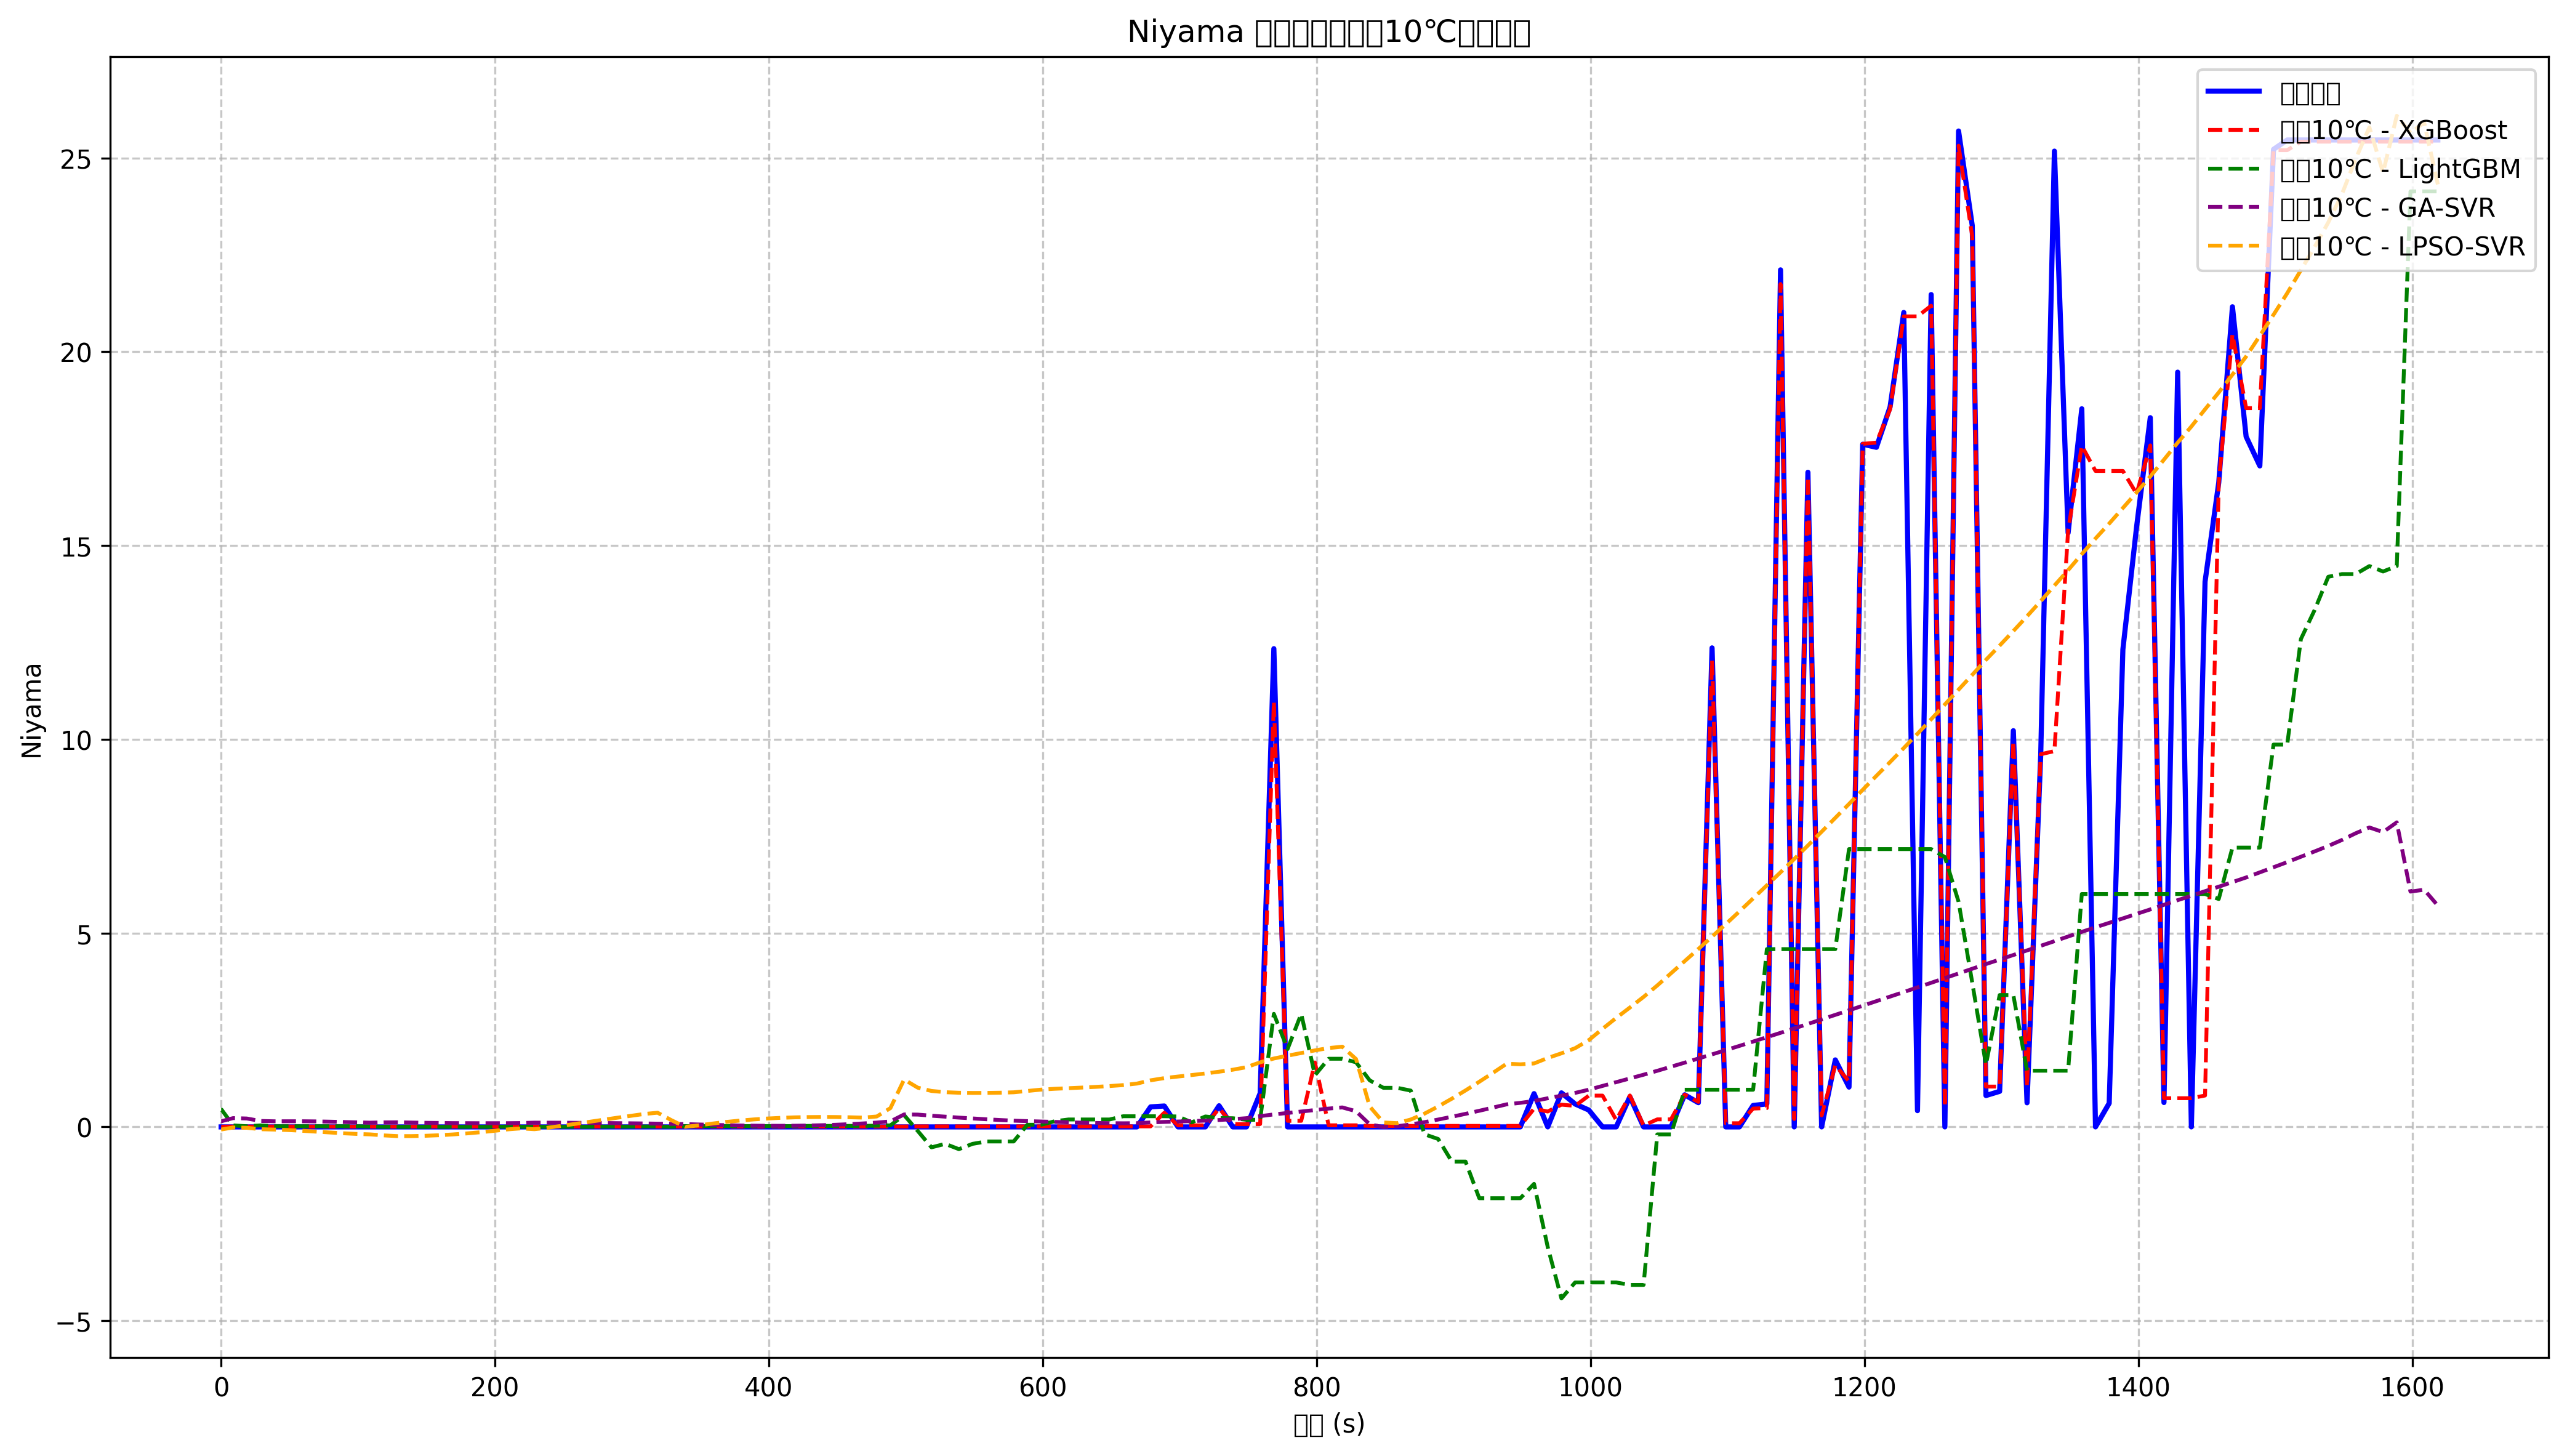Screen dimensions: 2567x1456
Task: Click the x-axis tick label 0
Action: (221, 1387)
